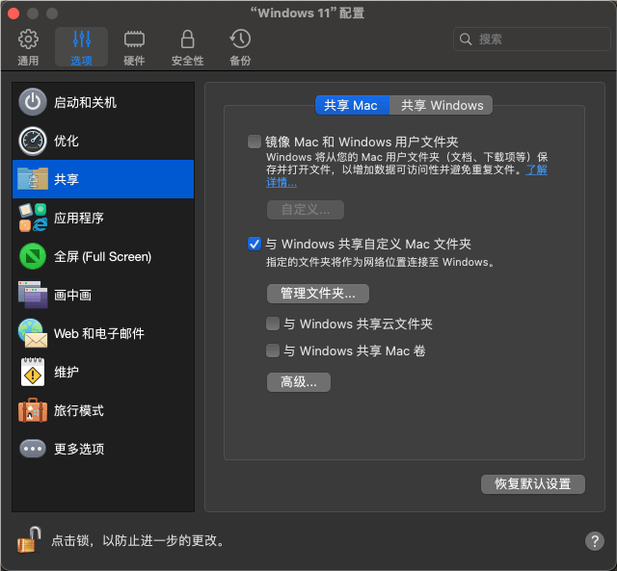Select 旅行模式 suitcase item

(33, 410)
